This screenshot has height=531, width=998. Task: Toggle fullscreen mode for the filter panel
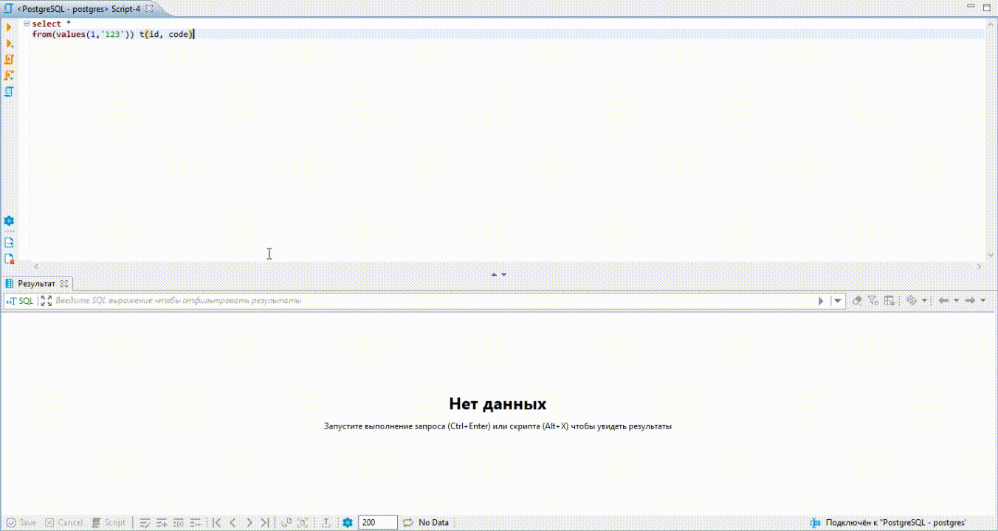[x=46, y=301]
